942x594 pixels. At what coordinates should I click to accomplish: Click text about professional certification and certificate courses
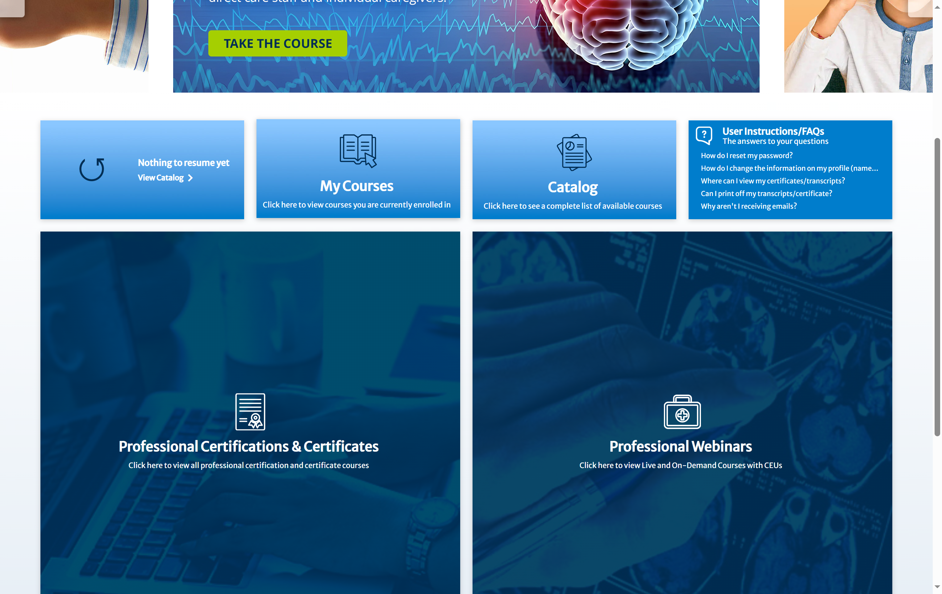click(x=249, y=465)
